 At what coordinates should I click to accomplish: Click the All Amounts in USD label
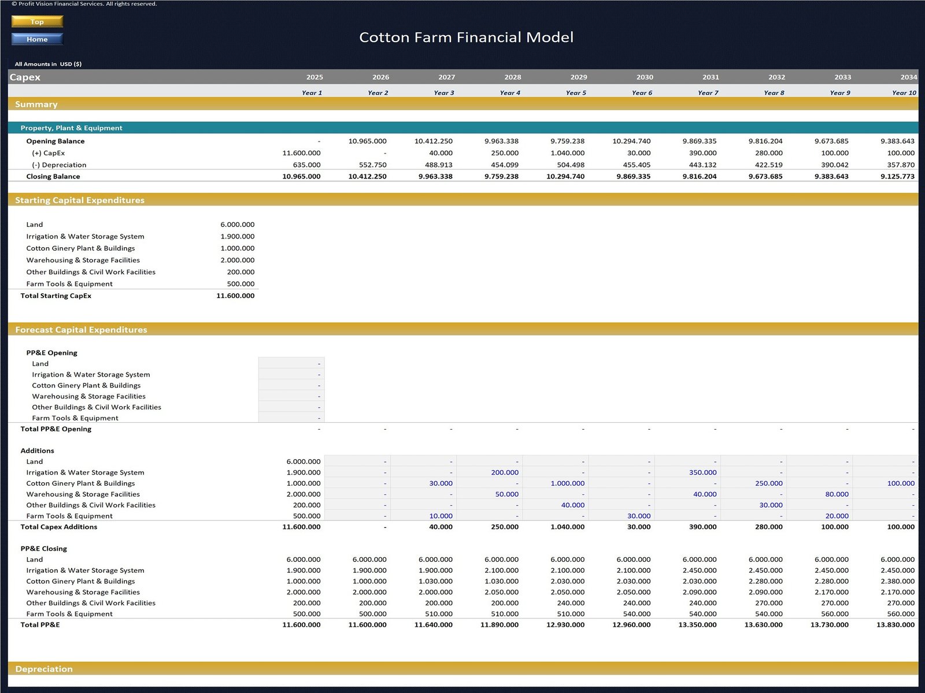[x=48, y=64]
